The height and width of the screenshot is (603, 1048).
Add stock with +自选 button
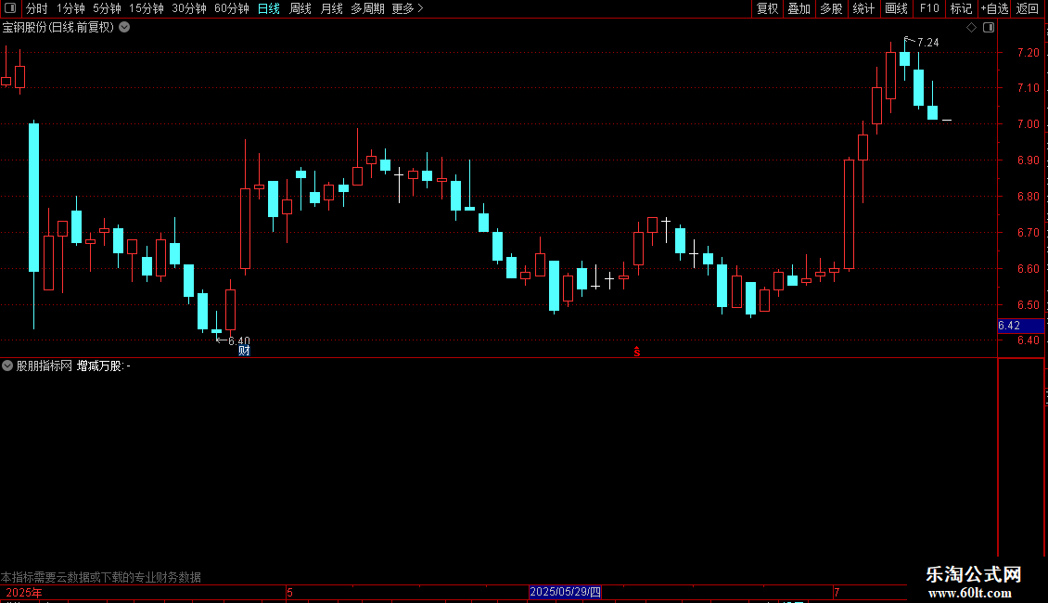(994, 8)
